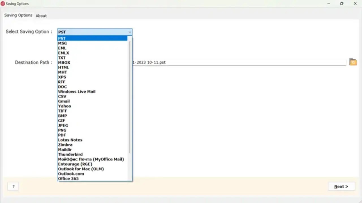Select Outlook for Mac (OLM) option
Screen dimensions: 362x203
coord(92,169)
